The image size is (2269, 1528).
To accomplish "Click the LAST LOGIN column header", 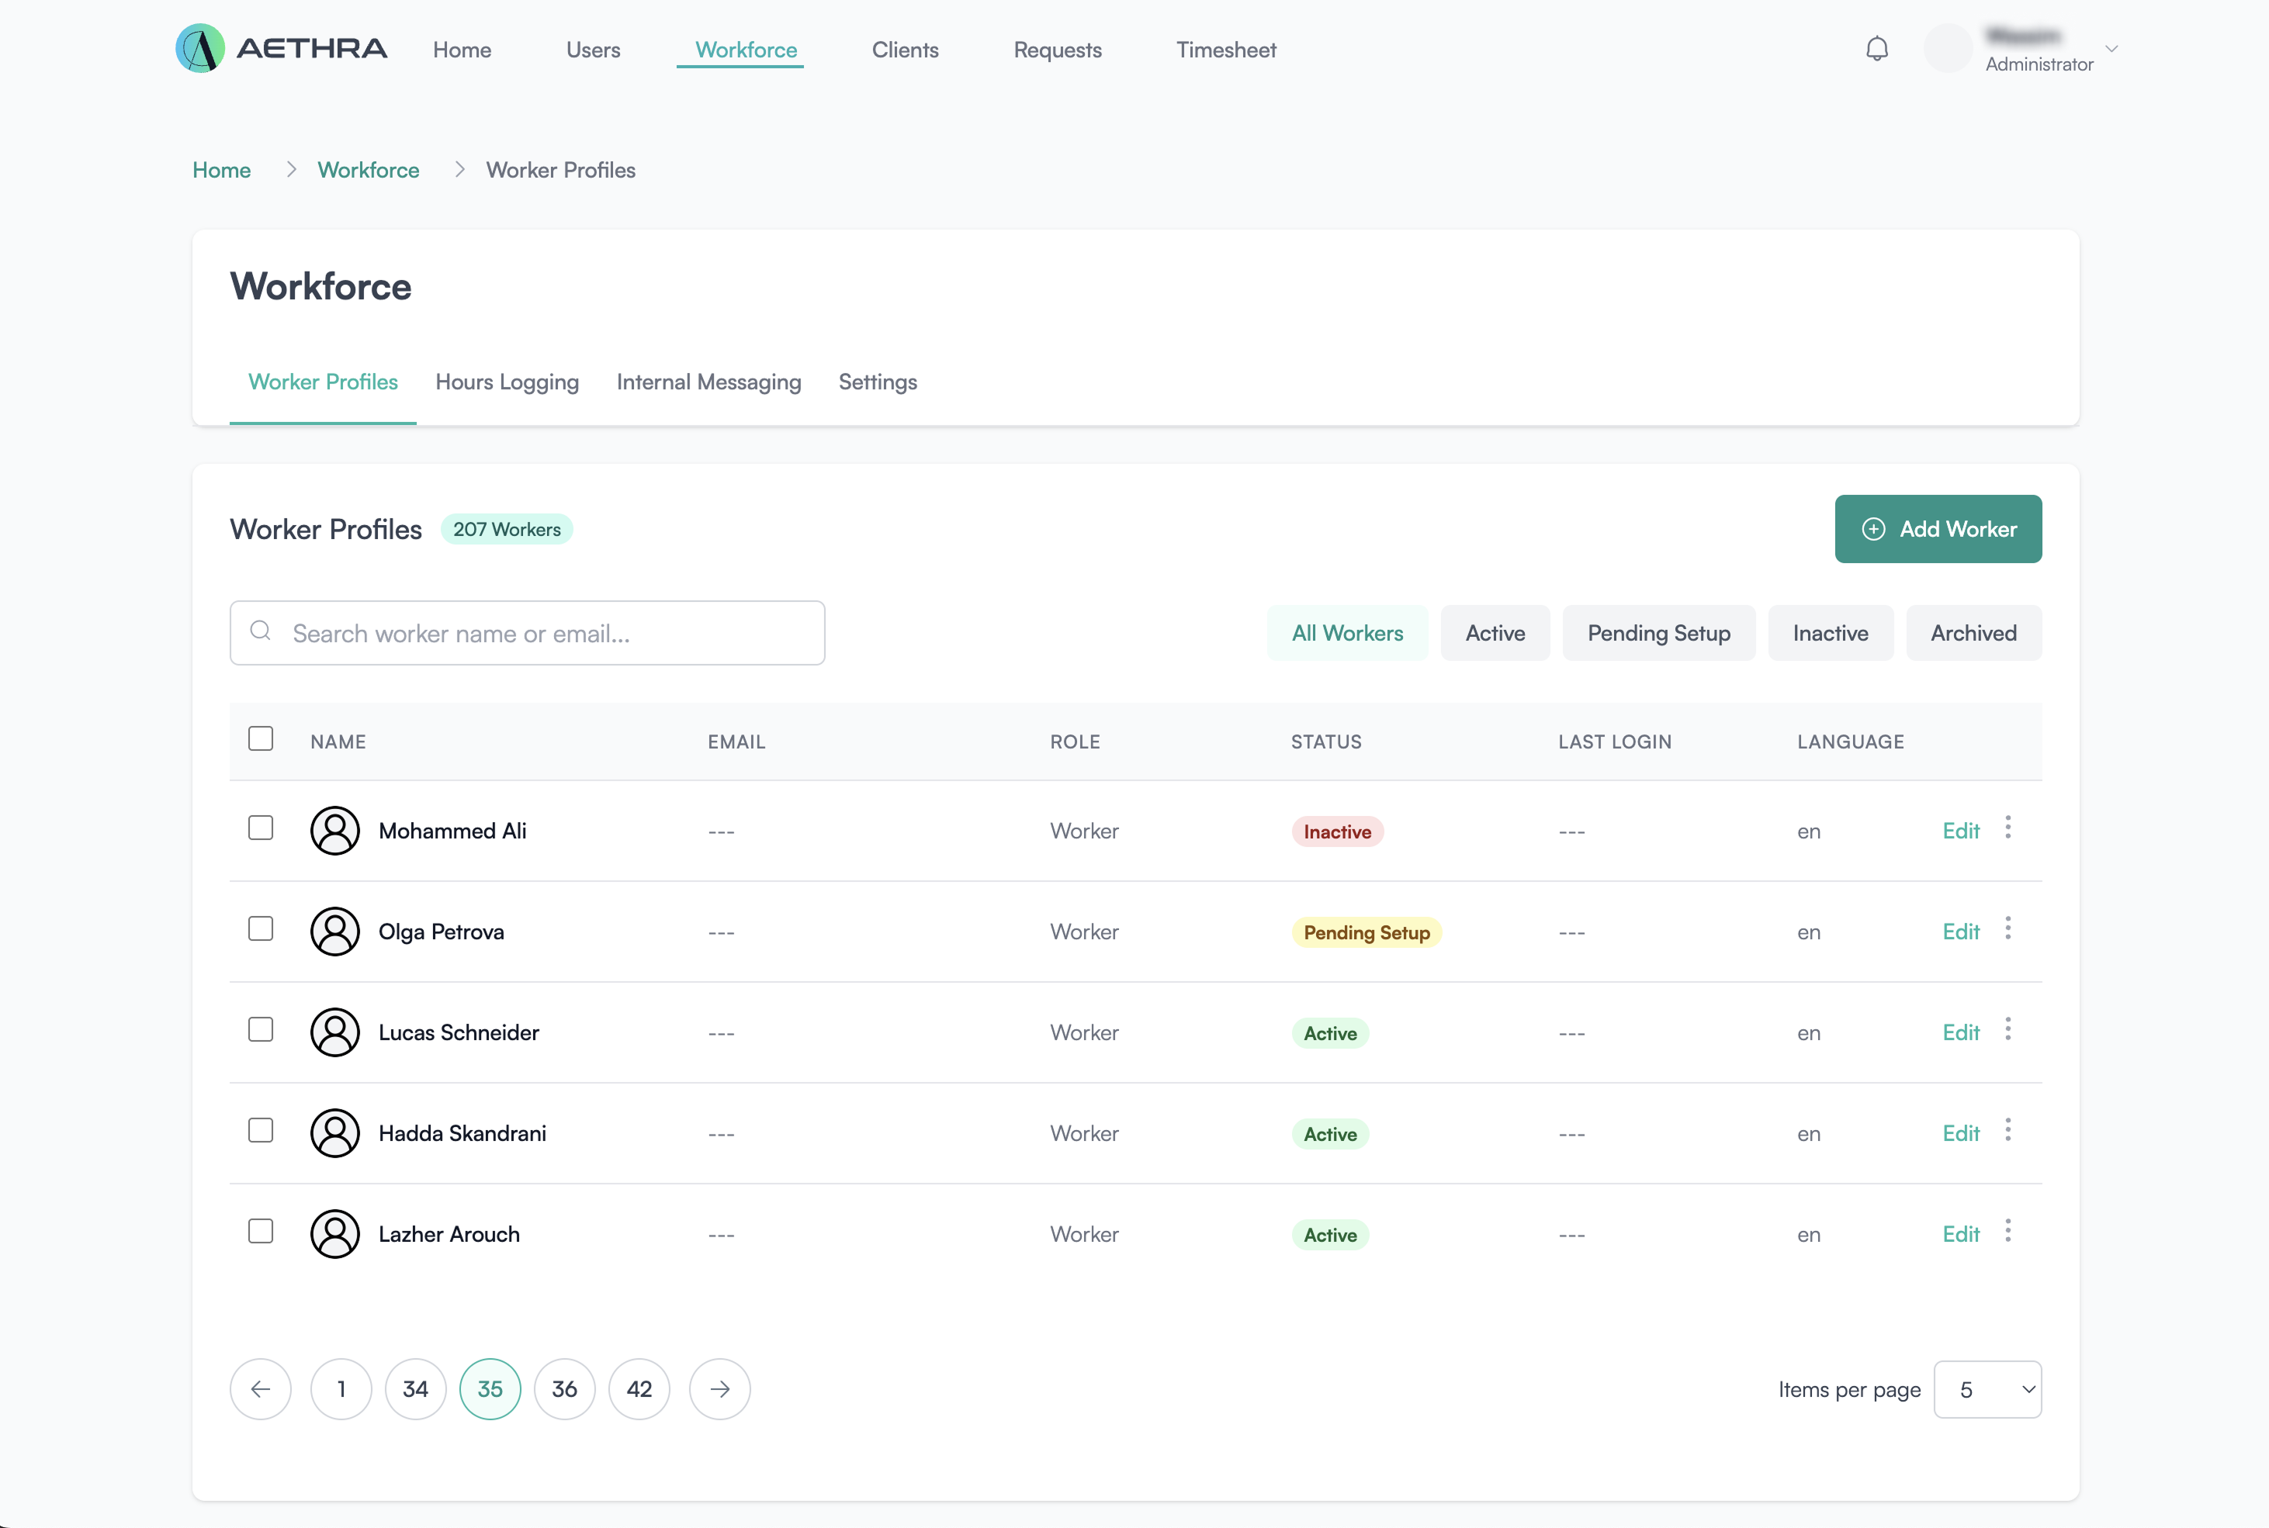I will coord(1615,742).
